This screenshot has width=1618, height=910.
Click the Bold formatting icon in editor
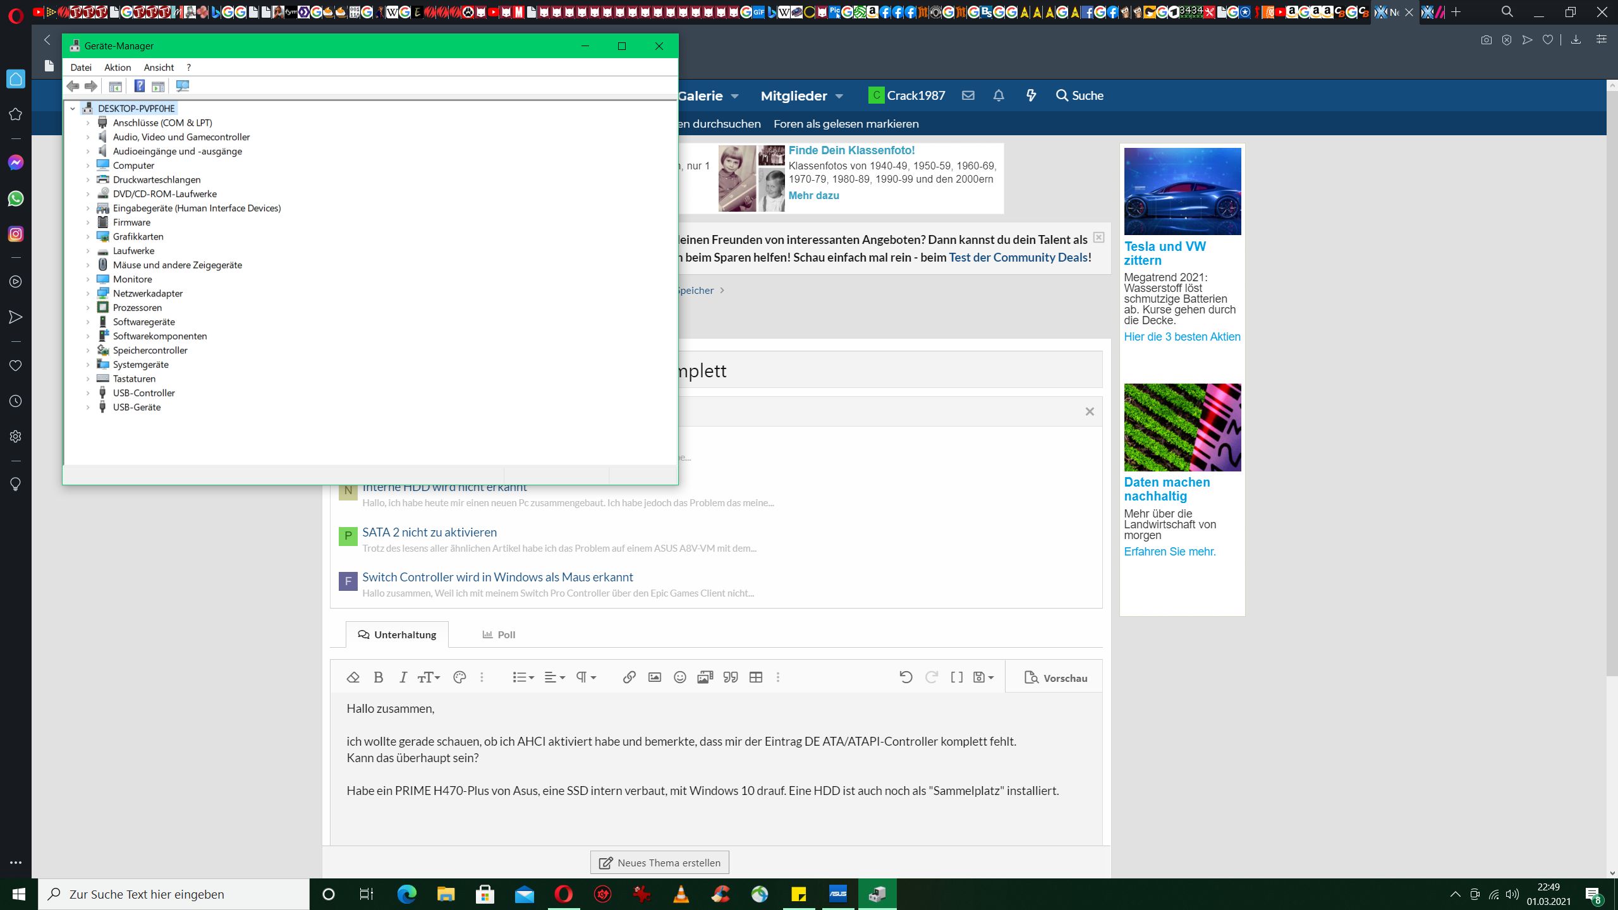[x=378, y=677]
